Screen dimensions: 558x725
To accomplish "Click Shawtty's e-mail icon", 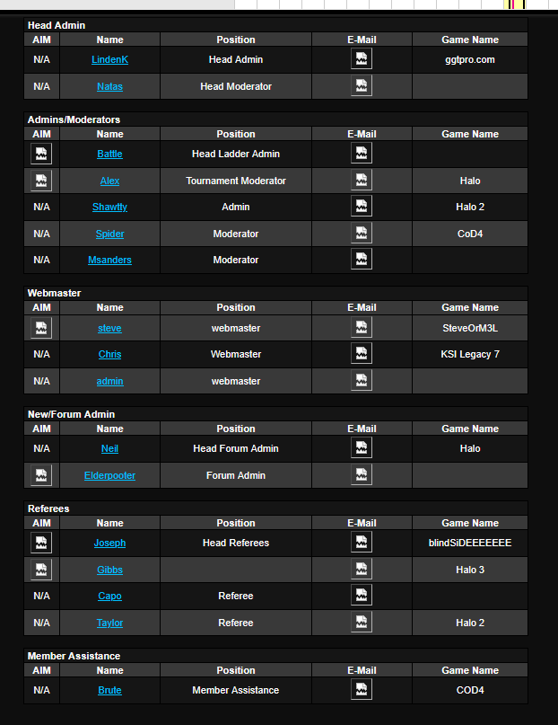I will [x=362, y=207].
